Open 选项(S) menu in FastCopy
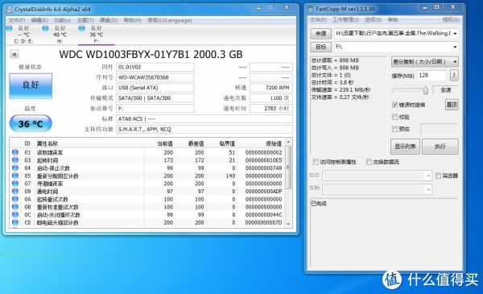This screenshot has width=483, height=294. tap(374, 20)
